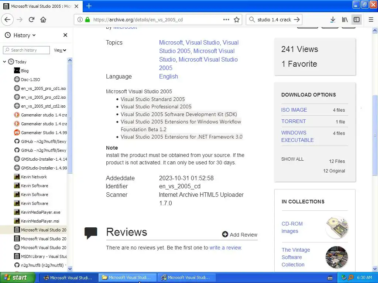The width and height of the screenshot is (378, 283).
Task: Open a new tab with plus button
Action: click(x=89, y=6)
